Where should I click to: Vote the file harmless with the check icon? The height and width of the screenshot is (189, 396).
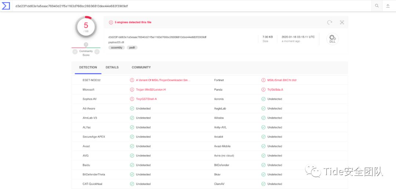click(97, 52)
